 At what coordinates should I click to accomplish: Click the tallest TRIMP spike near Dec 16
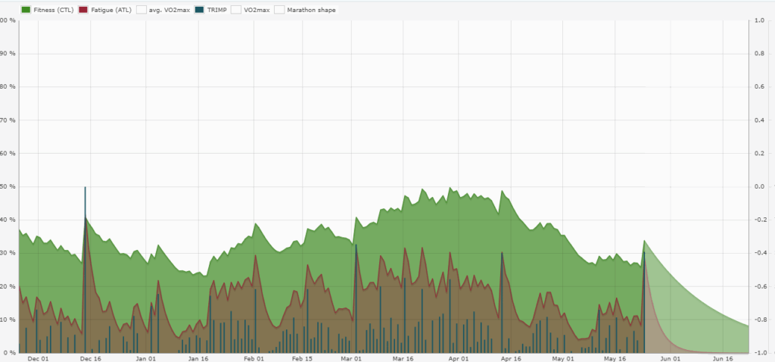coord(85,227)
